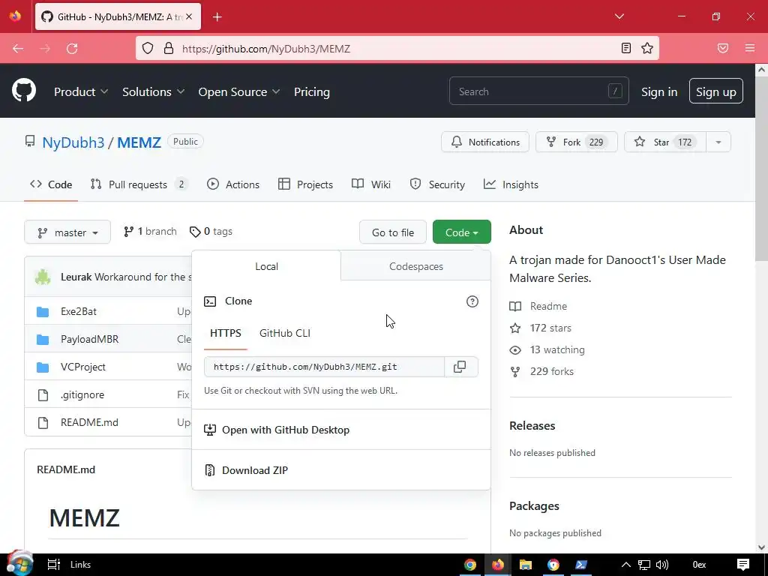768x576 pixels.
Task: Show hidden tray icons chevron
Action: click(x=626, y=565)
